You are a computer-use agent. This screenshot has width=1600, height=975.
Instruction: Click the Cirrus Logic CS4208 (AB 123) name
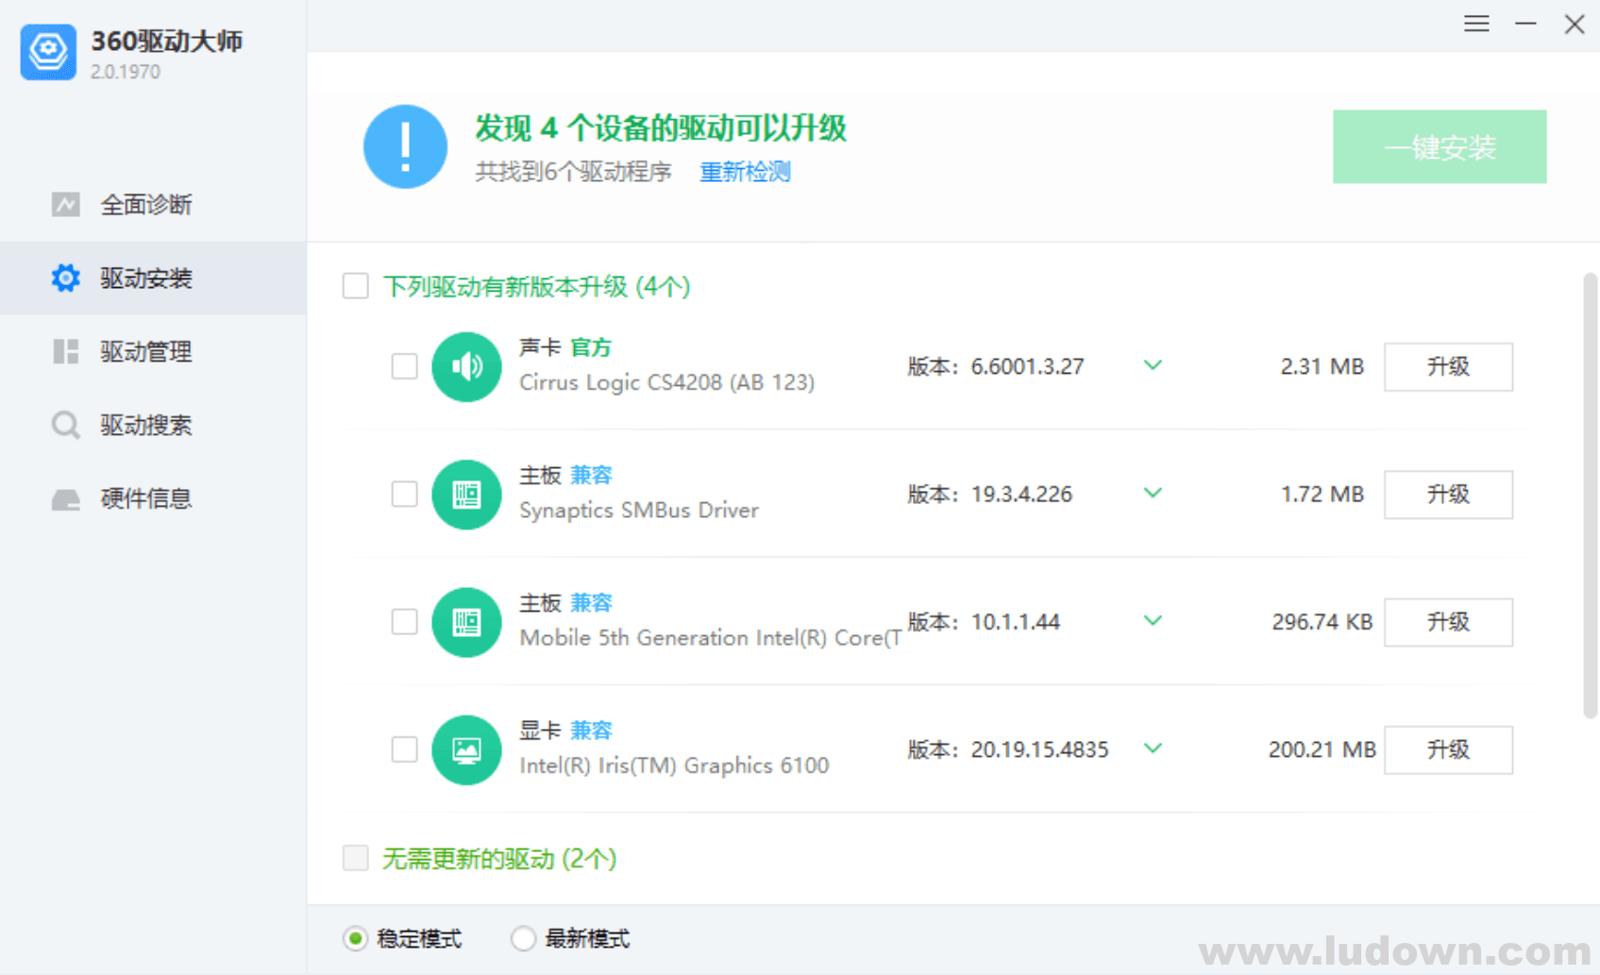pyautogui.click(x=666, y=382)
